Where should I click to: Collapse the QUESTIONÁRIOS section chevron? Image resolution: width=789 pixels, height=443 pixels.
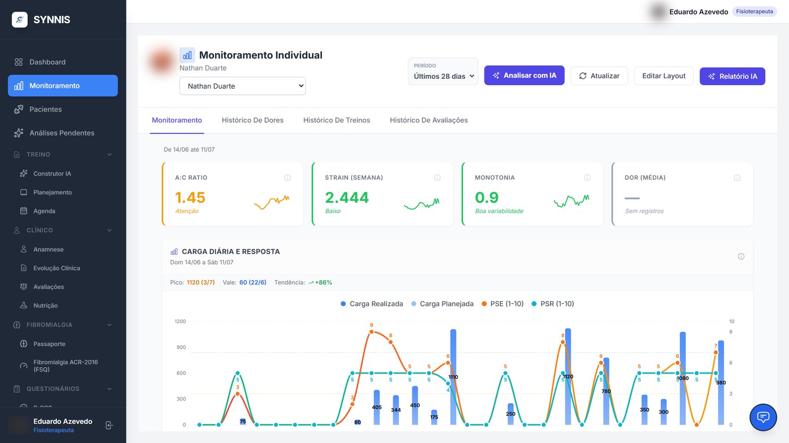pyautogui.click(x=110, y=389)
